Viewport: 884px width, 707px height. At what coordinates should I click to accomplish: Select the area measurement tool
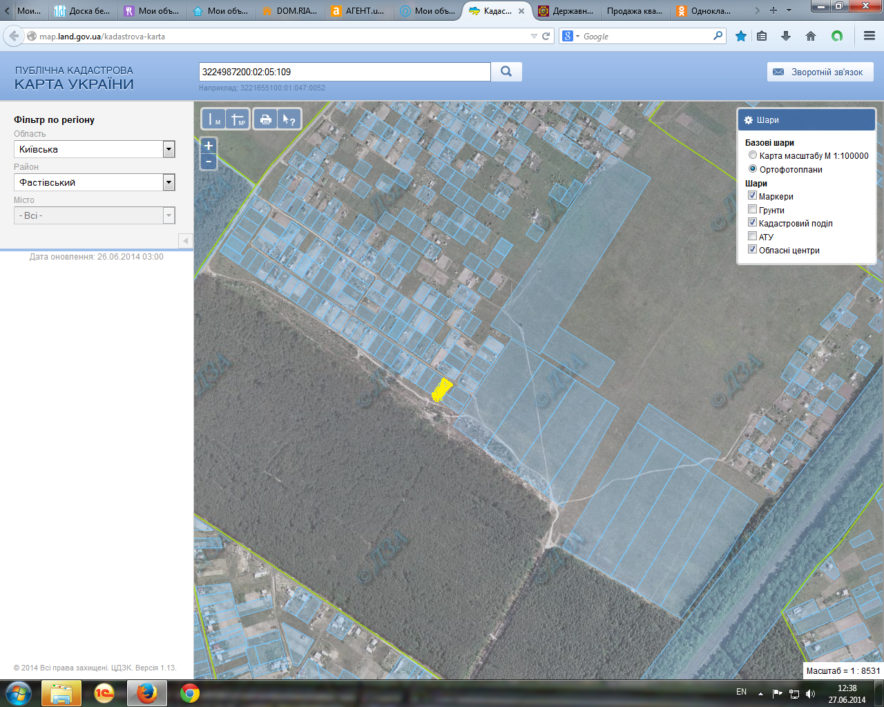(238, 119)
